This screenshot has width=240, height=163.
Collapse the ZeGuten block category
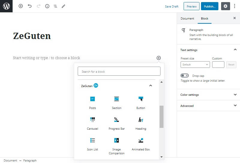tap(151, 86)
